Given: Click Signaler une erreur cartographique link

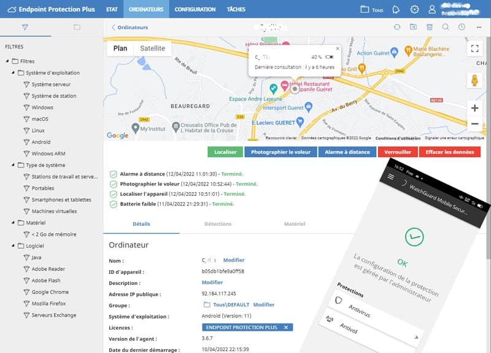Looking at the screenshot, I should coord(454,138).
